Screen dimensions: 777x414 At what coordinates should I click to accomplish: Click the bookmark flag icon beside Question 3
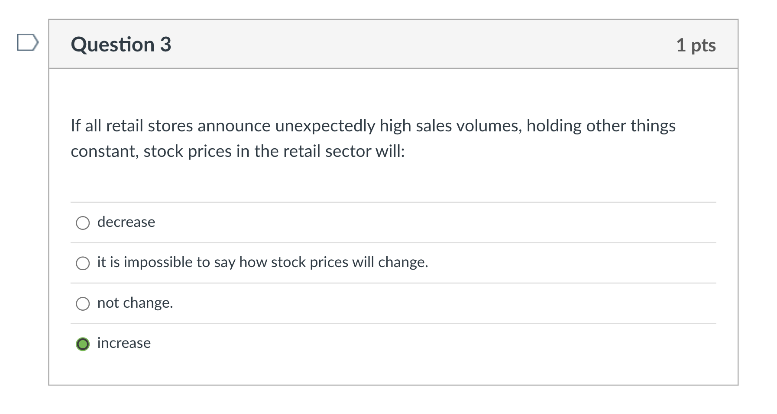point(27,43)
